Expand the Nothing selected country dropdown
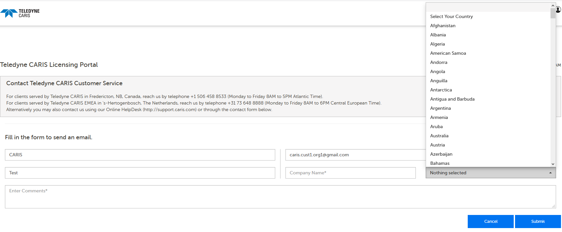This screenshot has height=232, width=562. (491, 173)
